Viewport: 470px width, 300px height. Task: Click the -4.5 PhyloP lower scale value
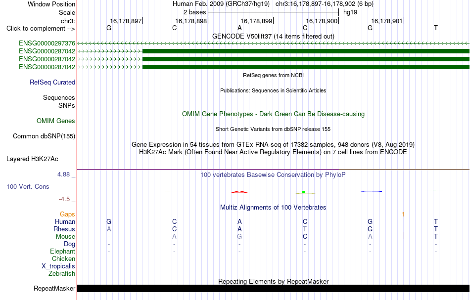(64, 199)
